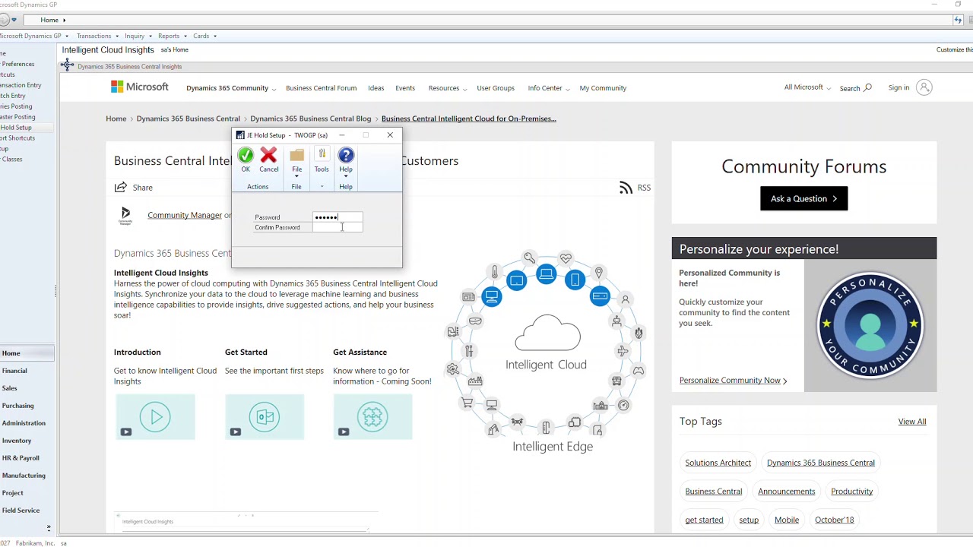Screen dimensions: 973x547
Task: Select the Dynamics 365 Business Central tag
Action: click(820, 463)
